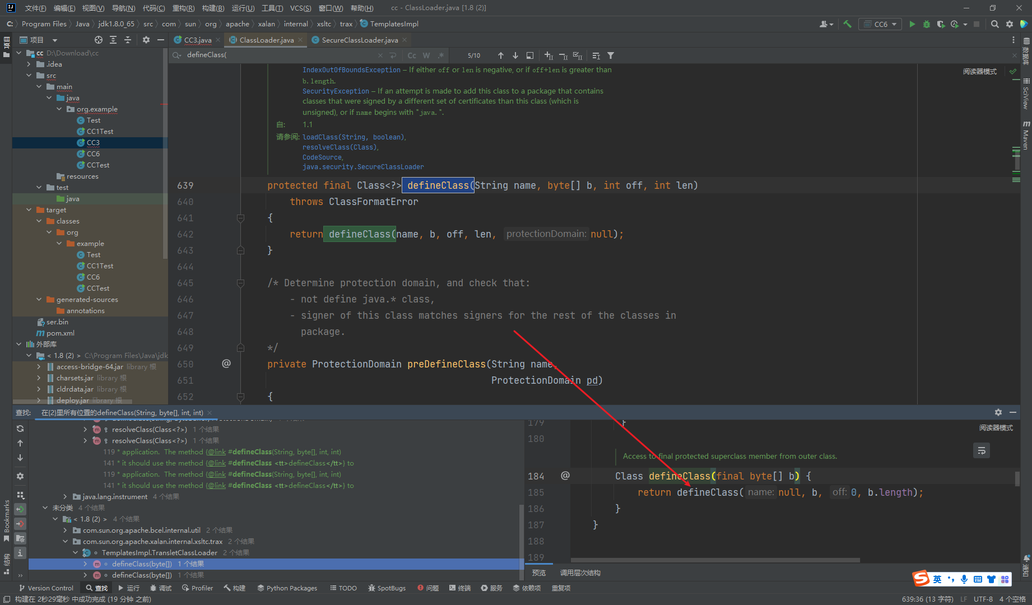
Task: Toggle the search results filter funnel
Action: (x=611, y=55)
